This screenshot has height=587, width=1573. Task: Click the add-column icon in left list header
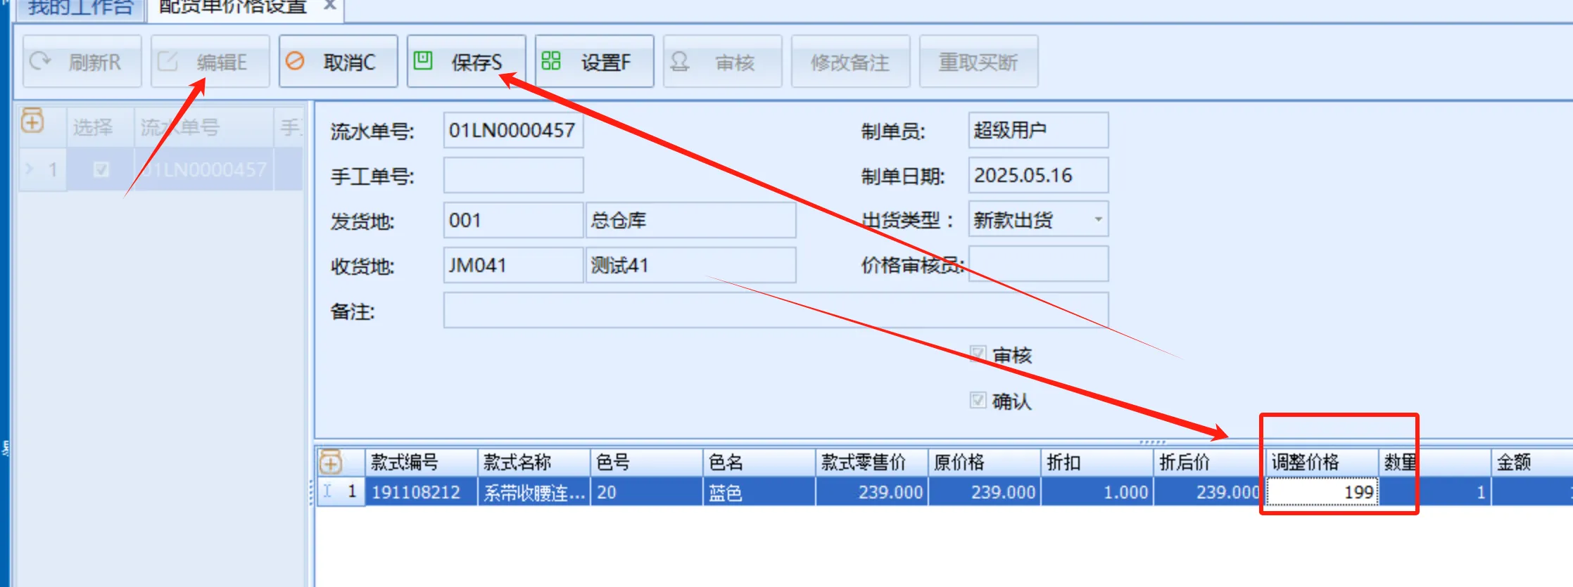[x=32, y=121]
